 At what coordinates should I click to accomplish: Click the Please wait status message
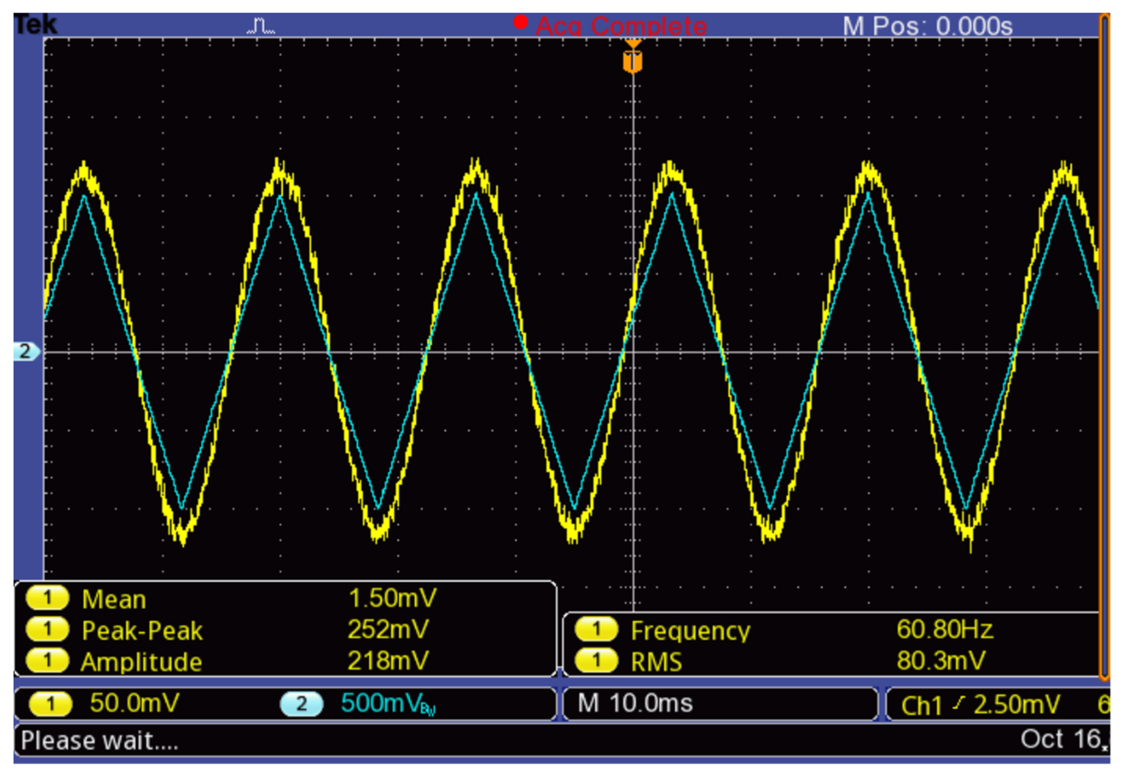100,741
